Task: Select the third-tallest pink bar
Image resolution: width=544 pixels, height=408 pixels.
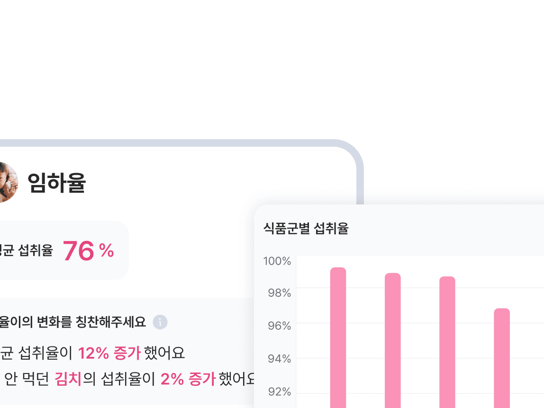Action: (x=447, y=342)
